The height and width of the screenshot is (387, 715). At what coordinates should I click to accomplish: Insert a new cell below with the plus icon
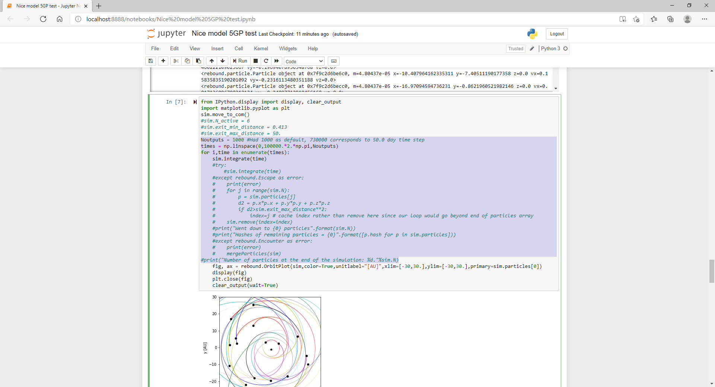[x=163, y=61]
